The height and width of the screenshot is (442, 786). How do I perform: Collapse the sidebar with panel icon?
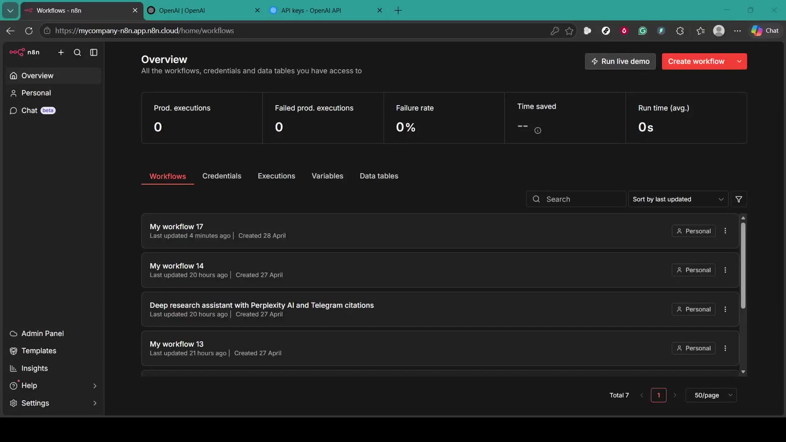(94, 53)
